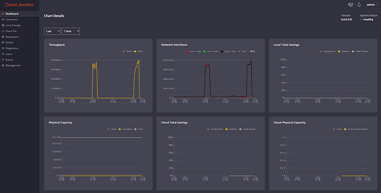Screen dimensions: 381x193
Task: Click the Network Interfaces chart title
Action: point(174,44)
